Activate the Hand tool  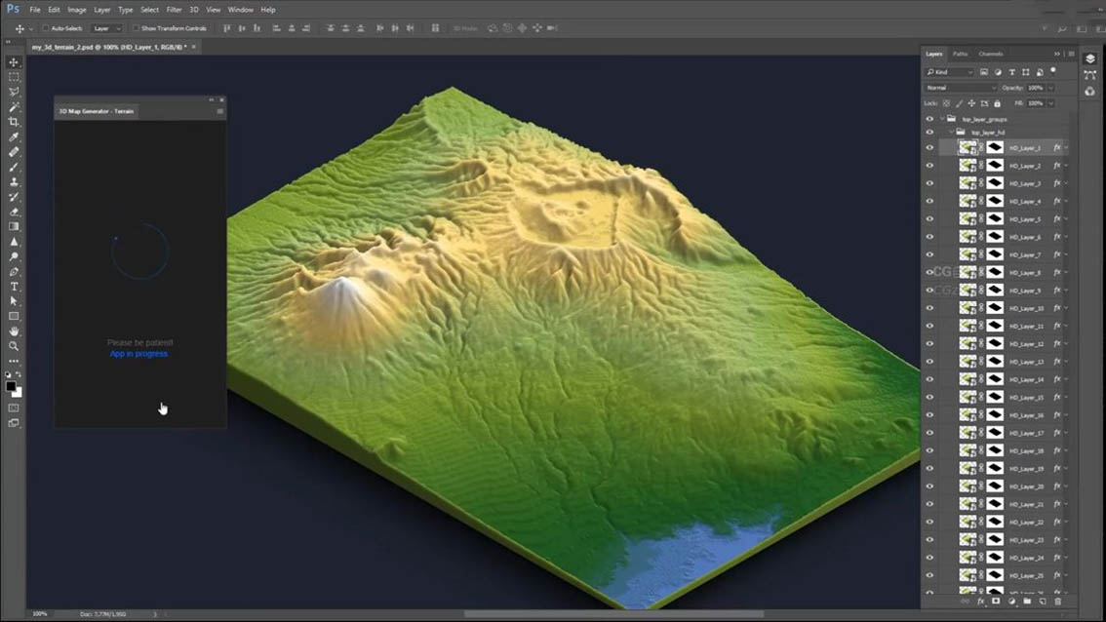pos(14,331)
